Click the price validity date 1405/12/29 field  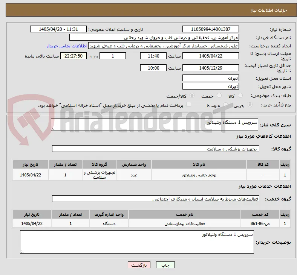pyautogui.click(x=210, y=68)
